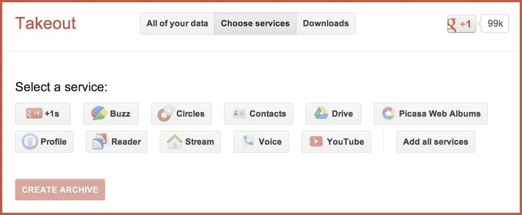Select the +1s service icon
Viewport: 522px width, 215px height.
[34, 114]
